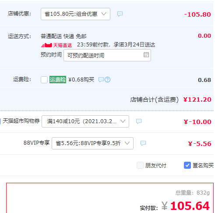This screenshot has height=213, width=215.
Task: Click the 可预约配送时间 input field
Action: pyautogui.click(x=107, y=55)
